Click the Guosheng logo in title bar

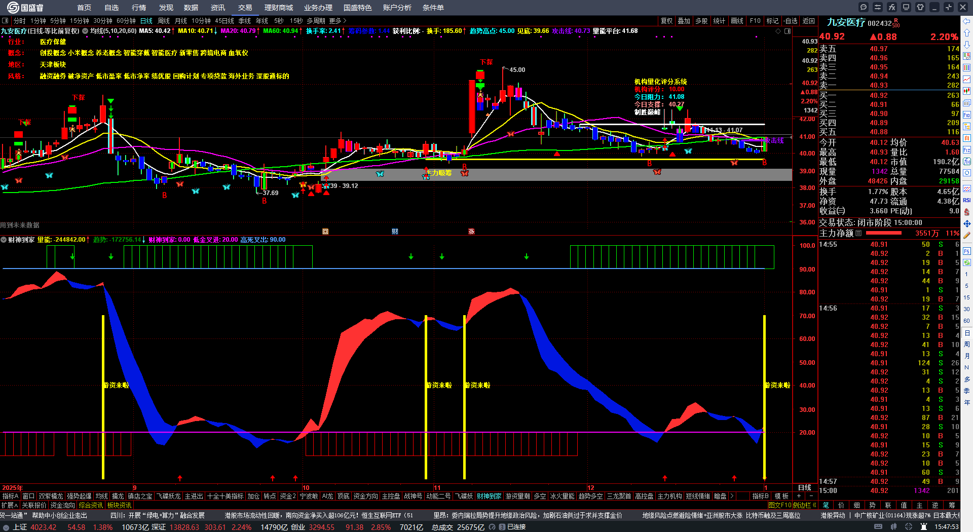25,8
